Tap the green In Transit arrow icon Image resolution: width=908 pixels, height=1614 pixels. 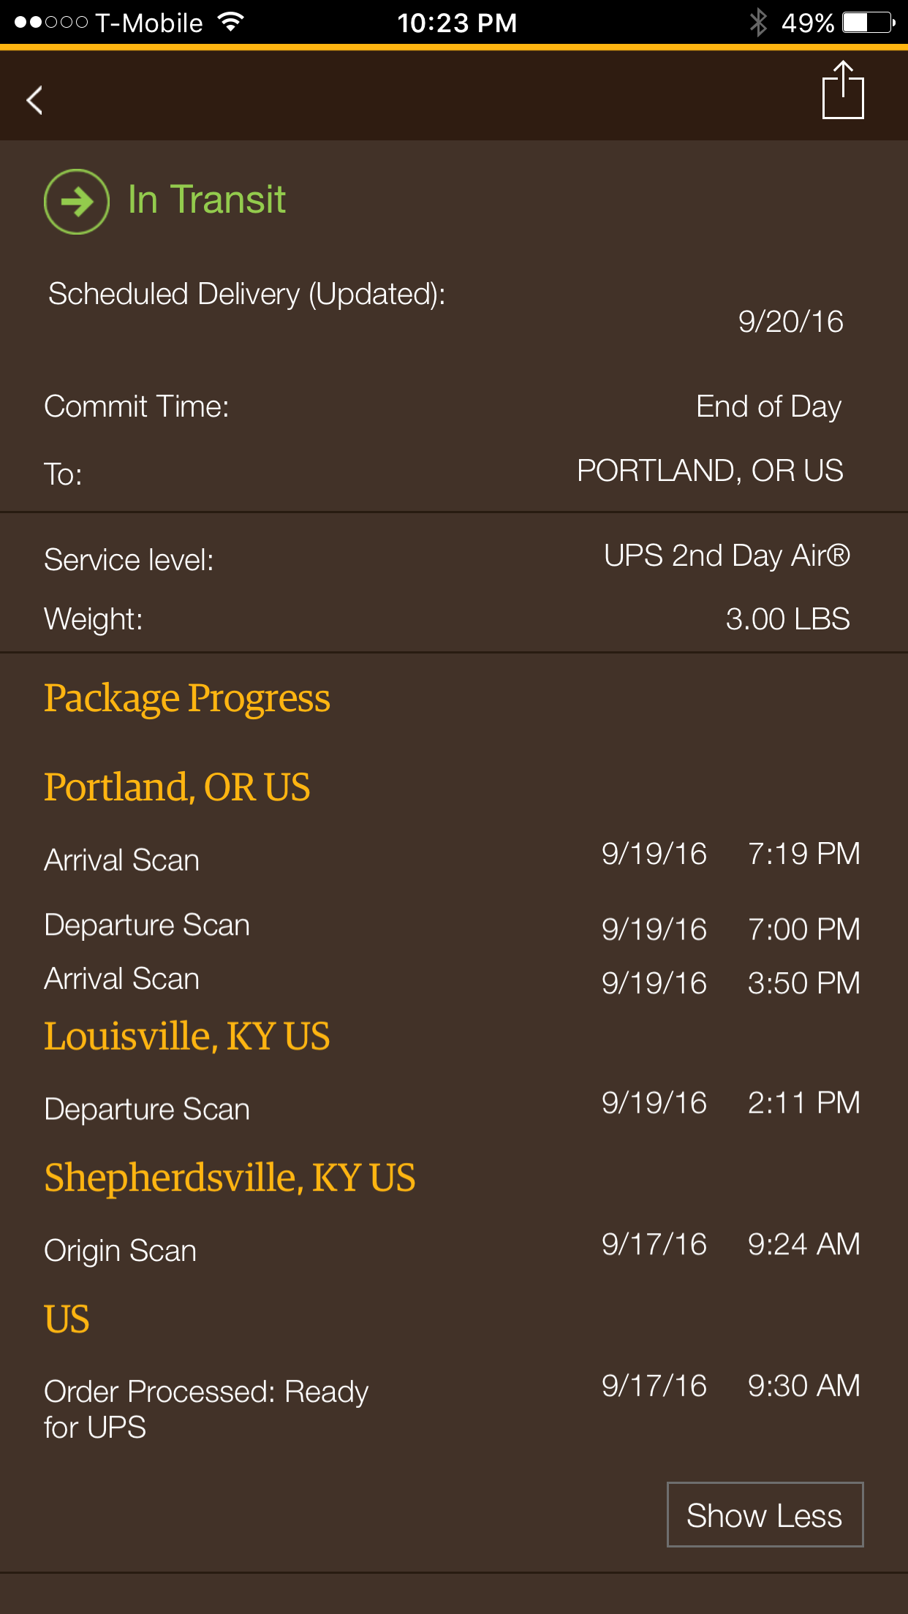pos(77,201)
